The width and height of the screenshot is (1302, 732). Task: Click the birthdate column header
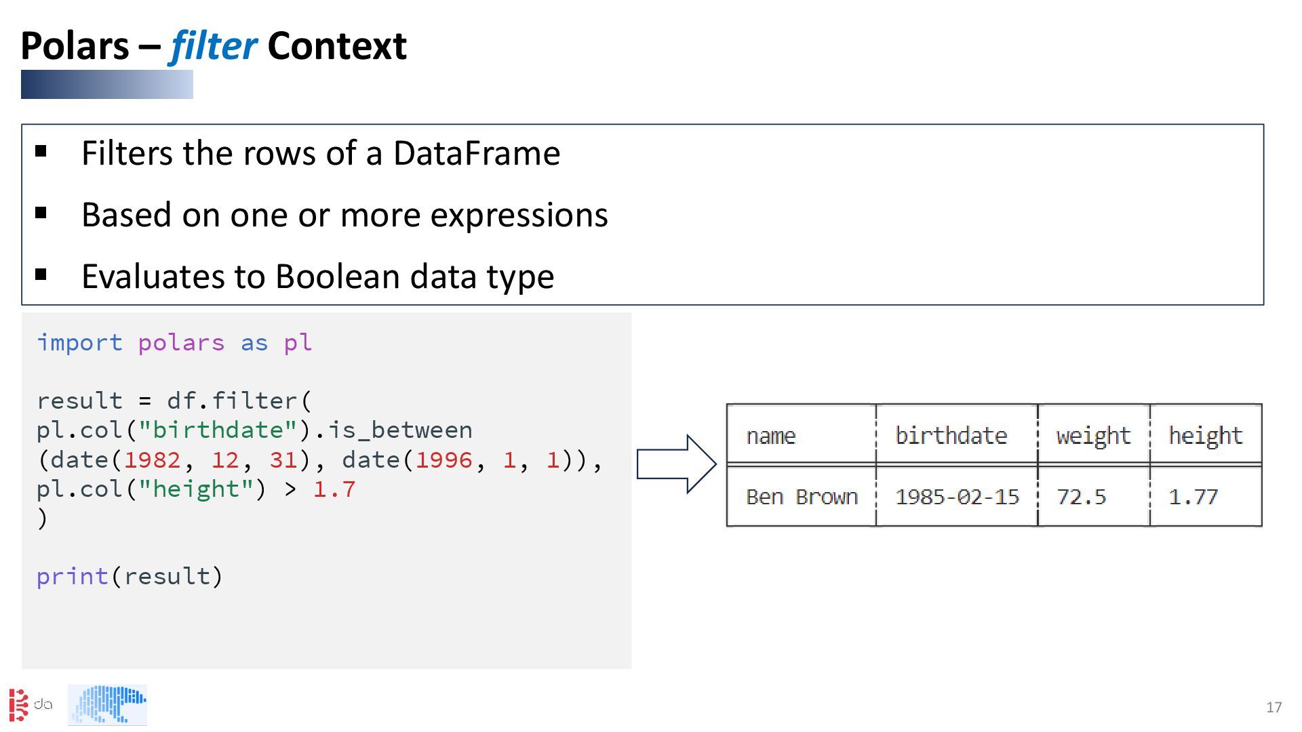point(951,436)
